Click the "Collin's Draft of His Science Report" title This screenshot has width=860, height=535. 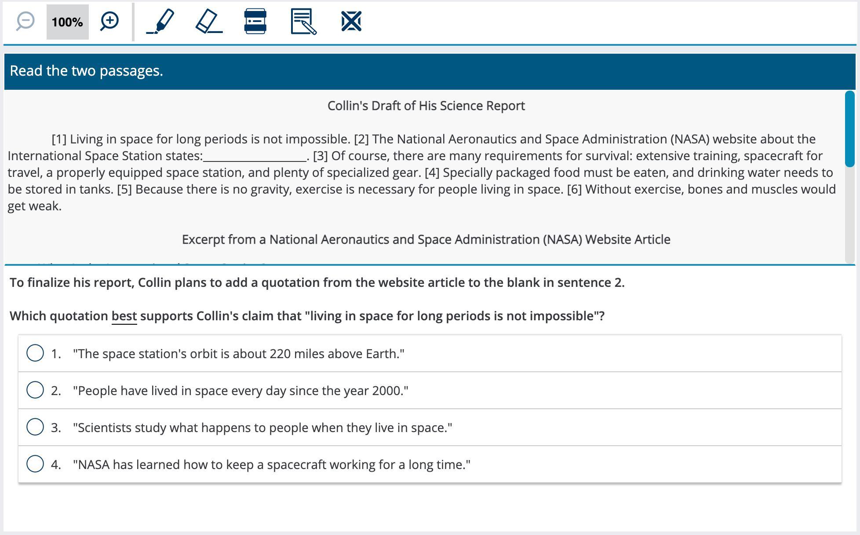click(x=426, y=106)
